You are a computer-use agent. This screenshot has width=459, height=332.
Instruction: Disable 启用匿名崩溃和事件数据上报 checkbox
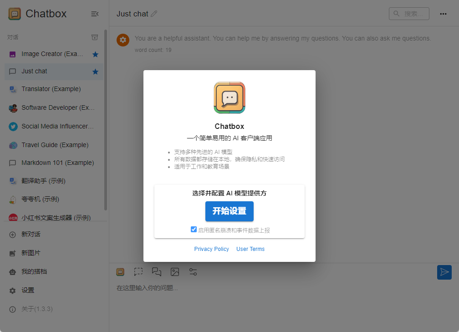[x=194, y=229]
